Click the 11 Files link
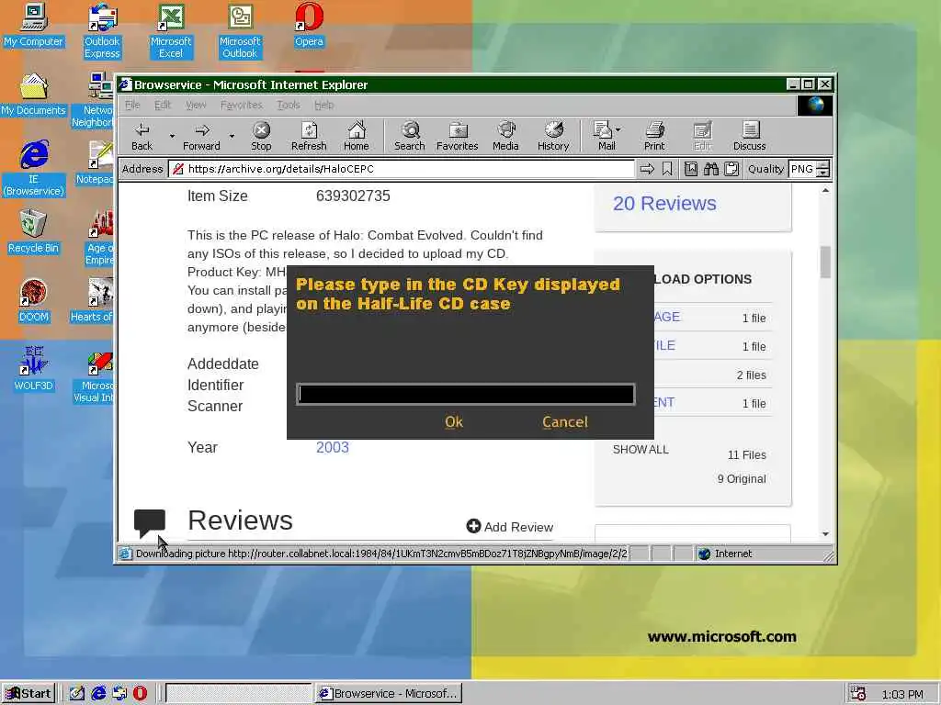Viewport: 941px width, 705px height. pos(746,455)
